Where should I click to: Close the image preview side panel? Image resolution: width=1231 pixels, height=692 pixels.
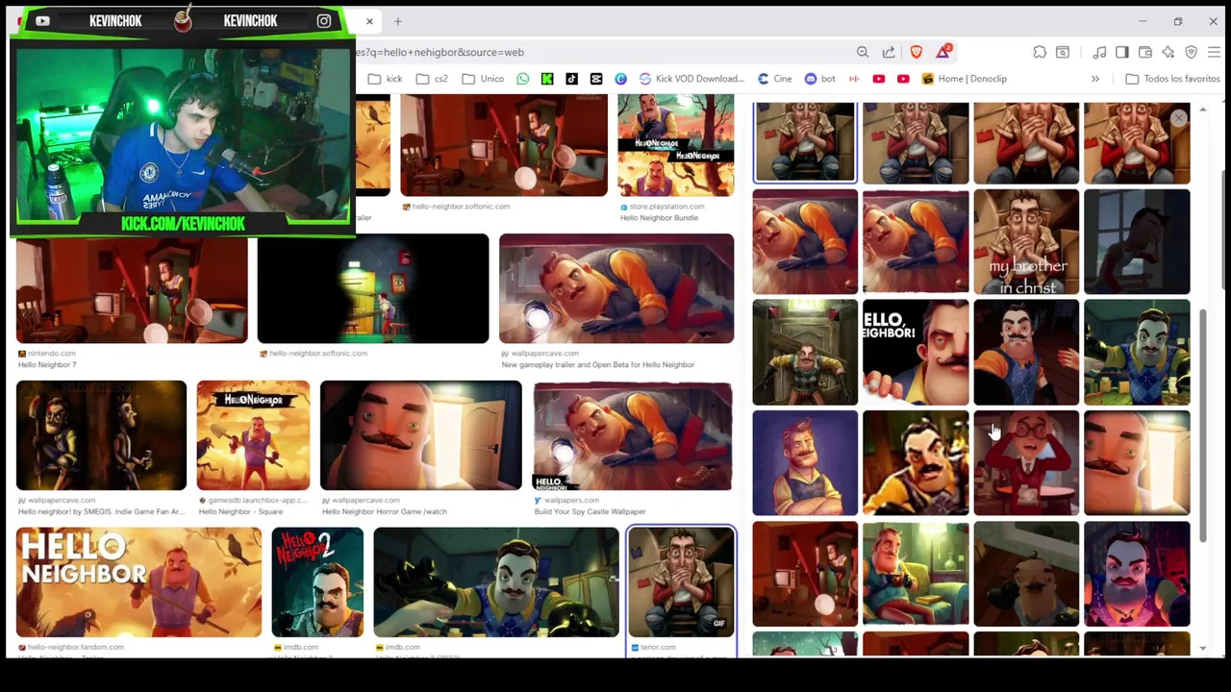click(1179, 118)
